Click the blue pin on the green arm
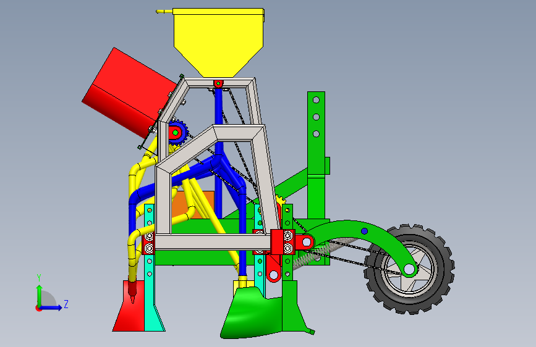Screen dimensions: 536x347 point(364,231)
